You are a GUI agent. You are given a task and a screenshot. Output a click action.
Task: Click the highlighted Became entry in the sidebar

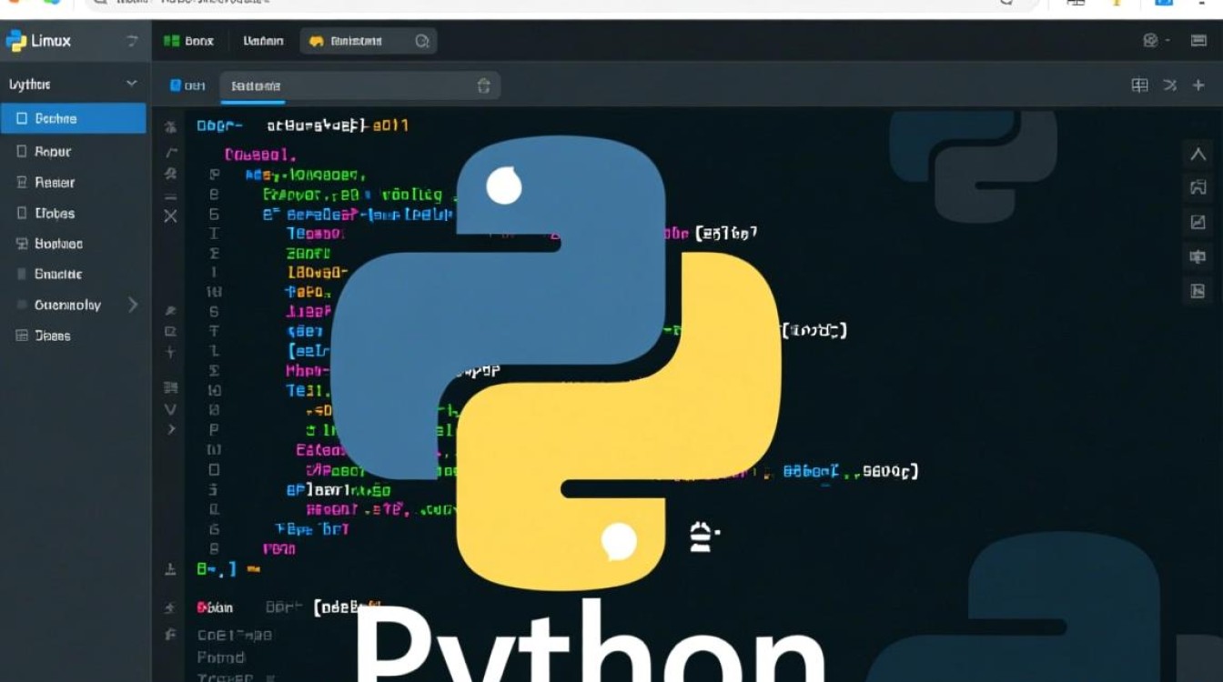pyautogui.click(x=55, y=117)
